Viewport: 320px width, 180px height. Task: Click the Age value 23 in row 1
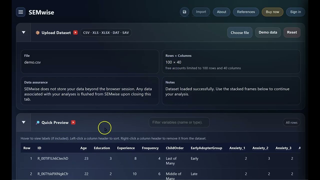[86, 158]
